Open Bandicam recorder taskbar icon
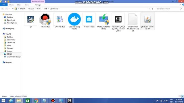The height and width of the screenshot is (103, 184). click(x=53, y=100)
